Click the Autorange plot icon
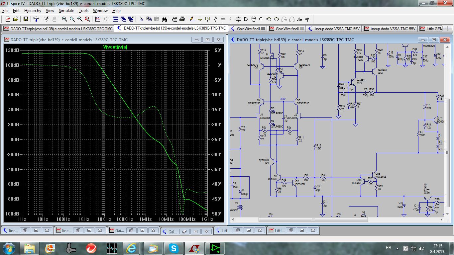The image size is (454, 255). (x=98, y=19)
